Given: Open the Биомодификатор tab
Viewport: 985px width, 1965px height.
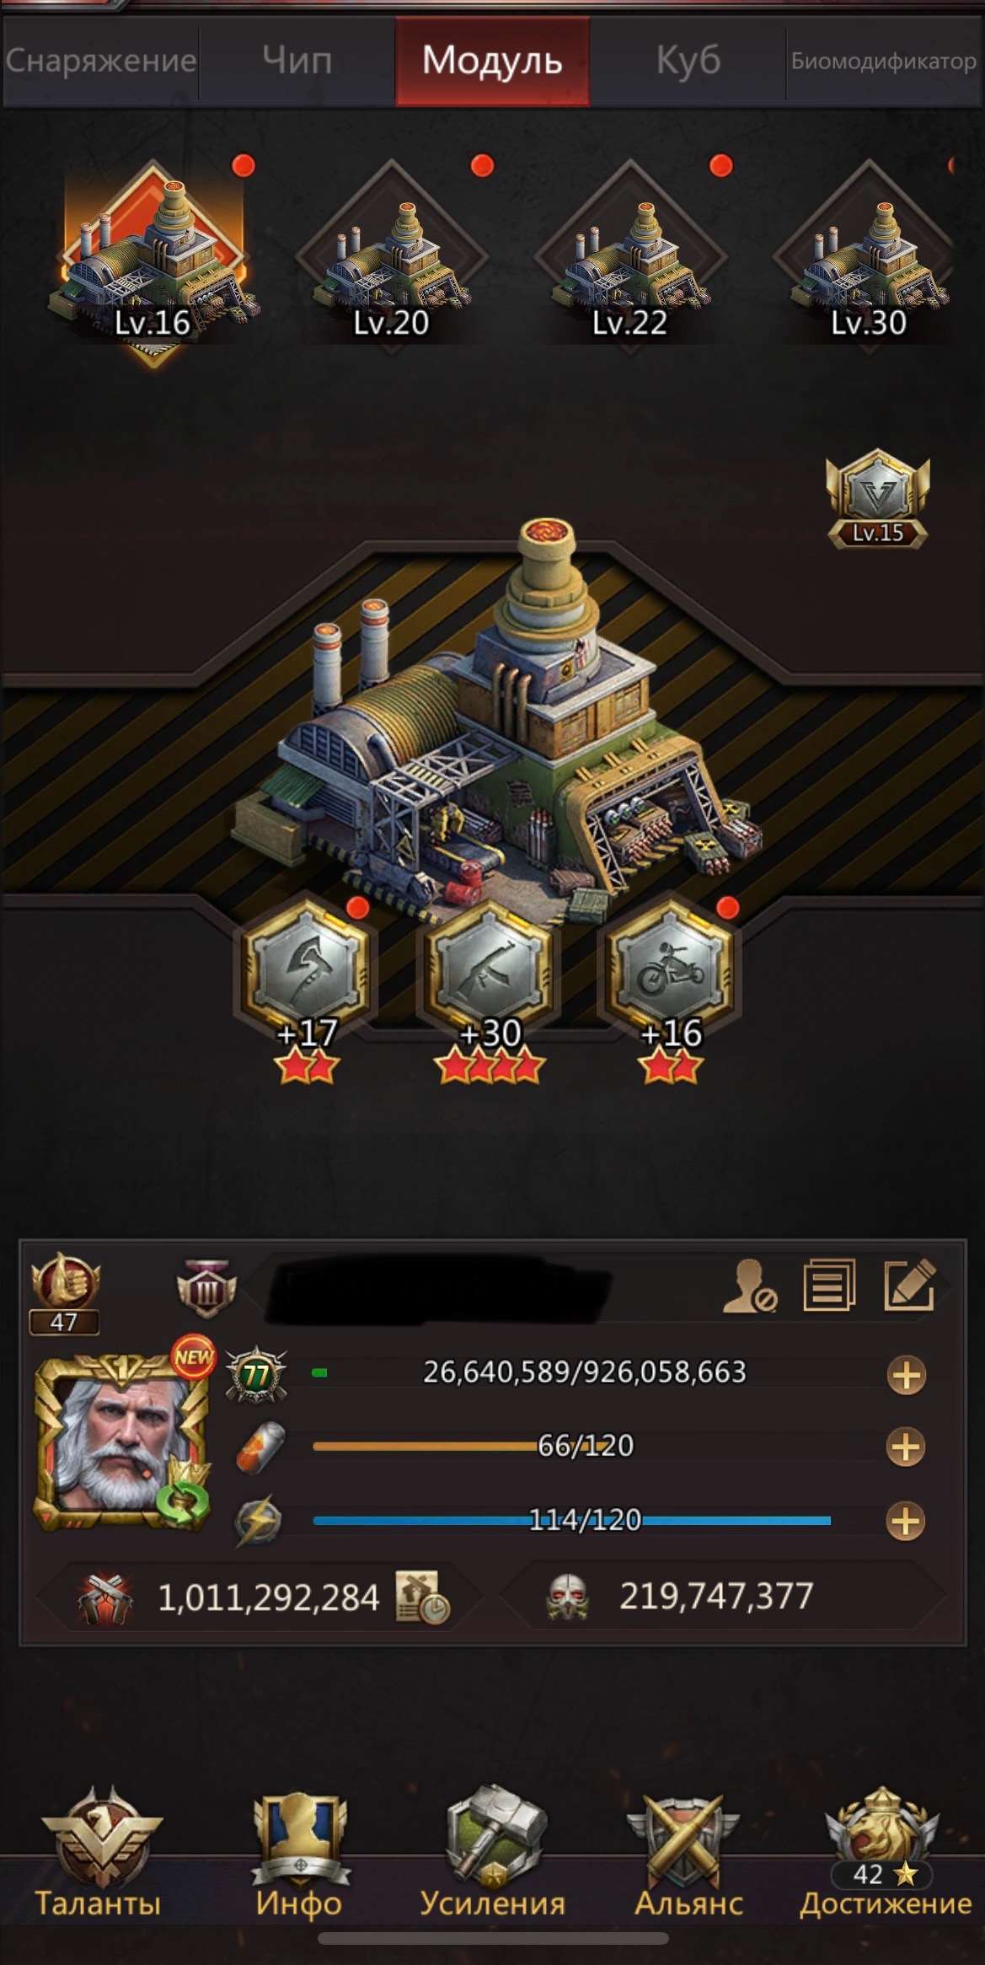Looking at the screenshot, I should pos(883,61).
